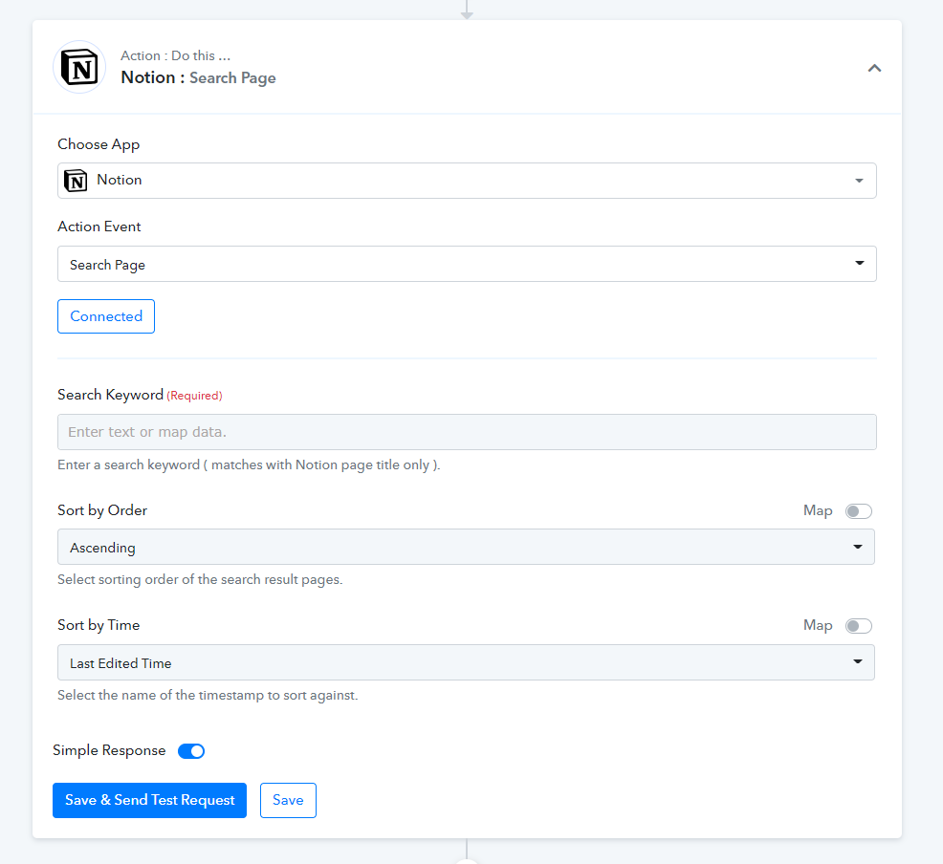This screenshot has height=864, width=943.
Task: Click the Notion logo in the action header
Action: (79, 67)
